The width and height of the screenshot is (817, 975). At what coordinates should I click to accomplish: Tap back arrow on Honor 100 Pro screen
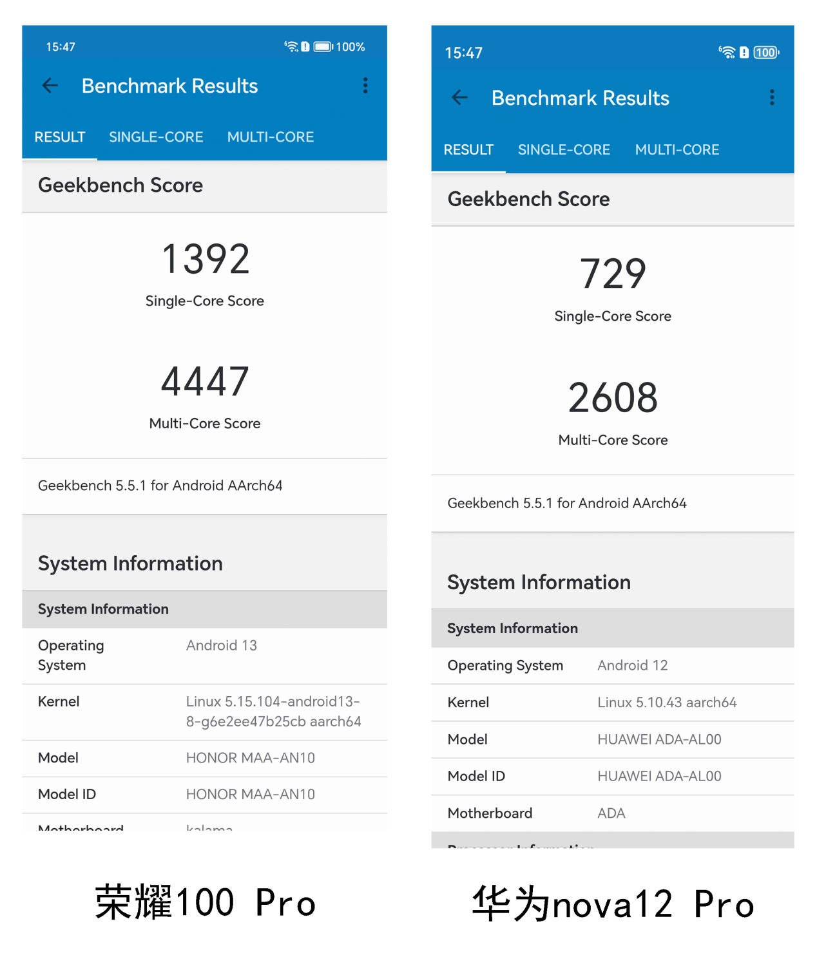coord(50,86)
